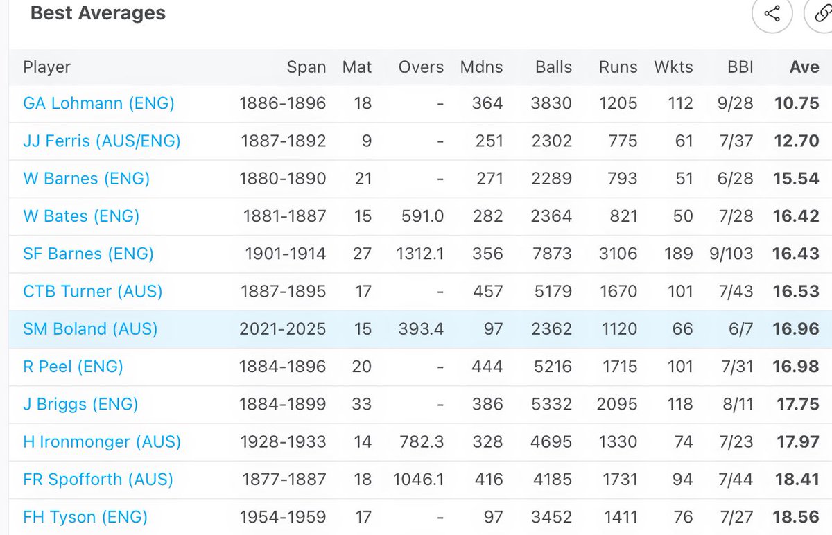Select R Peel's average 16.98
Viewport: 832px width, 535px height.
(797, 366)
